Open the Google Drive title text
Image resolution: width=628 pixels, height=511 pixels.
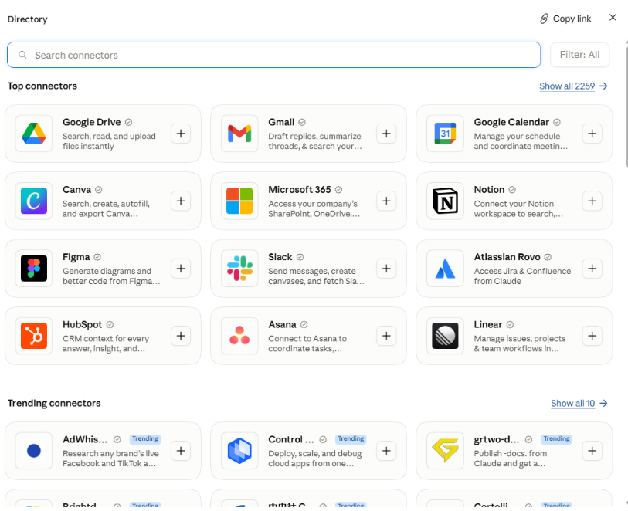pyautogui.click(x=91, y=122)
